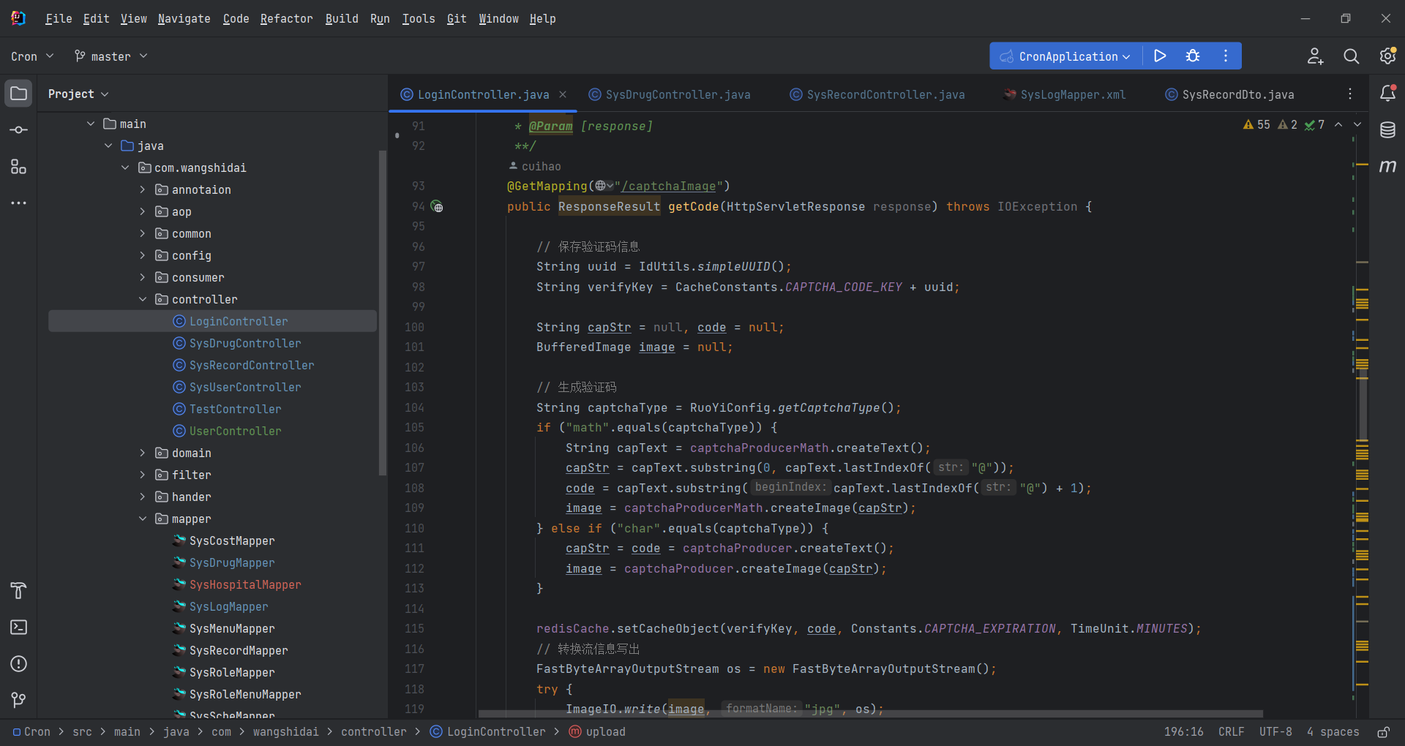Open the Build menu
Viewport: 1405px width, 746px height.
pos(342,18)
